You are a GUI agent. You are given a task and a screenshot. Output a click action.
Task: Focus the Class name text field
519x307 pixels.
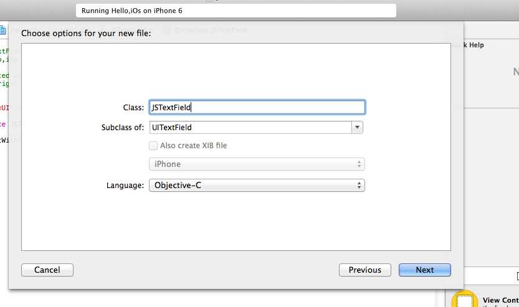pyautogui.click(x=257, y=107)
